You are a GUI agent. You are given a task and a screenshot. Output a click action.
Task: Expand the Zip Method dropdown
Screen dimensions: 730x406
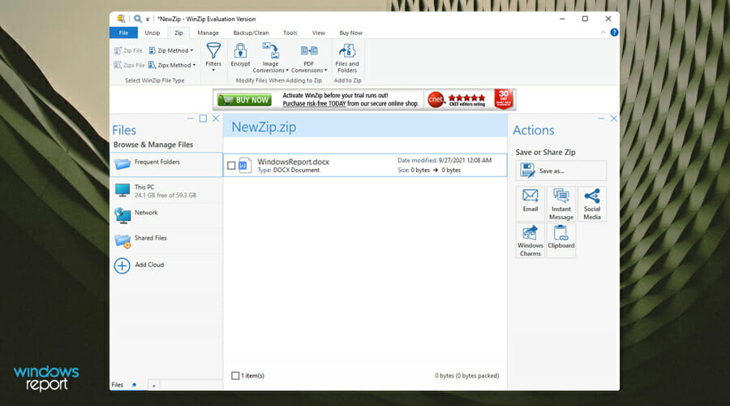point(171,50)
